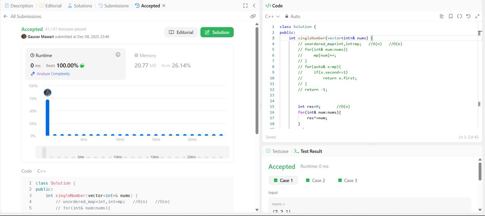Image resolution: width=485 pixels, height=216 pixels.
Task: Select the Accepted tab
Action: [x=148, y=6]
